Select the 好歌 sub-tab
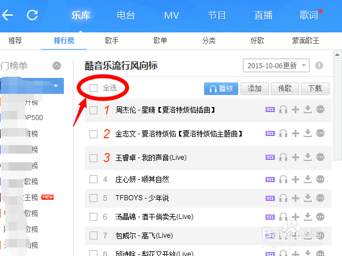 point(257,40)
